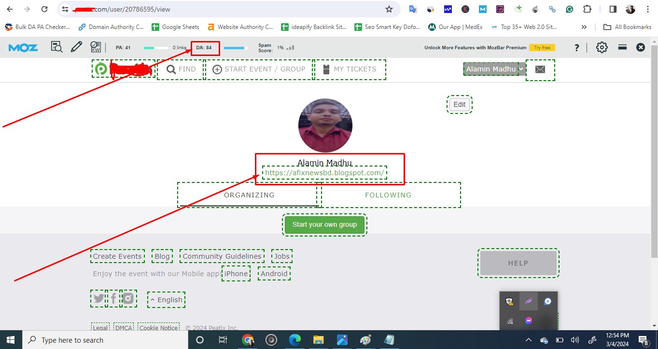Open Android mobile app link
658x349 pixels.
(274, 274)
